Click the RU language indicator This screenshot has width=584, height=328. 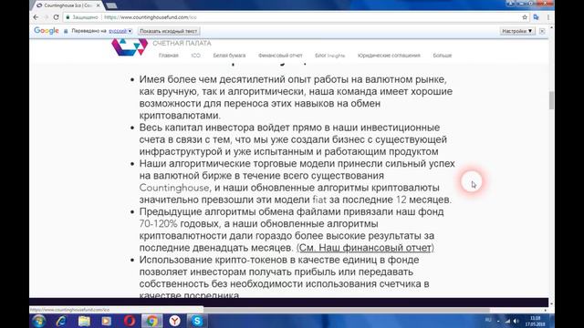pos(488,320)
